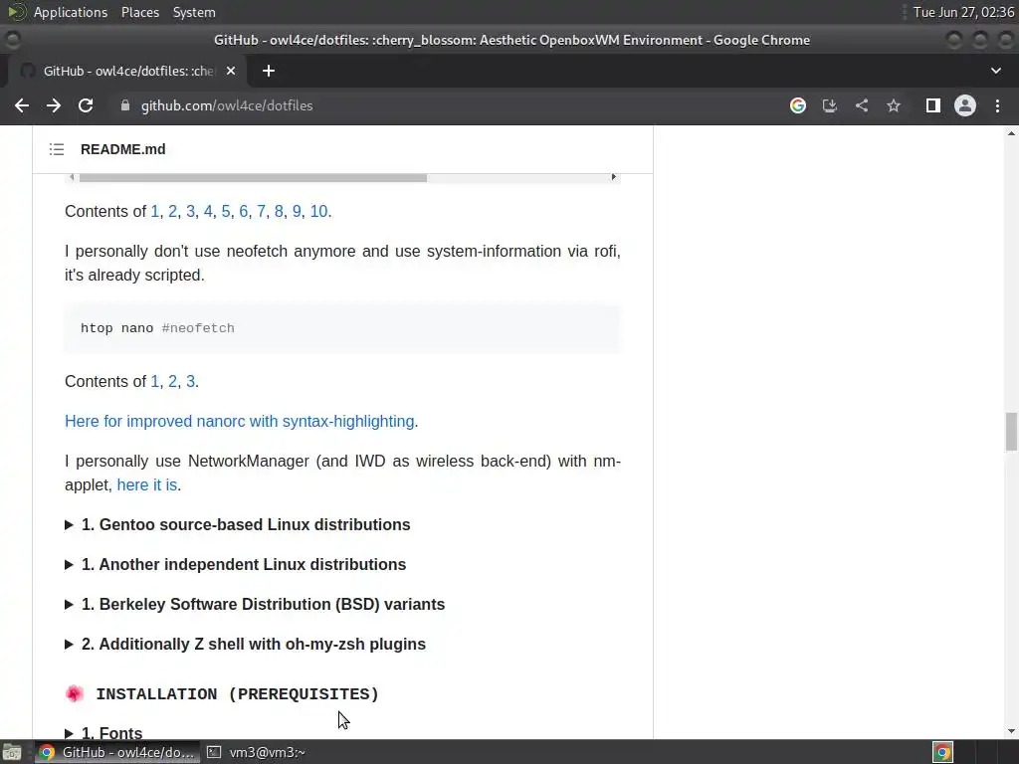The width and height of the screenshot is (1019, 764).
Task: Expand Gentoo source-based Linux distributions
Action: coord(238,525)
